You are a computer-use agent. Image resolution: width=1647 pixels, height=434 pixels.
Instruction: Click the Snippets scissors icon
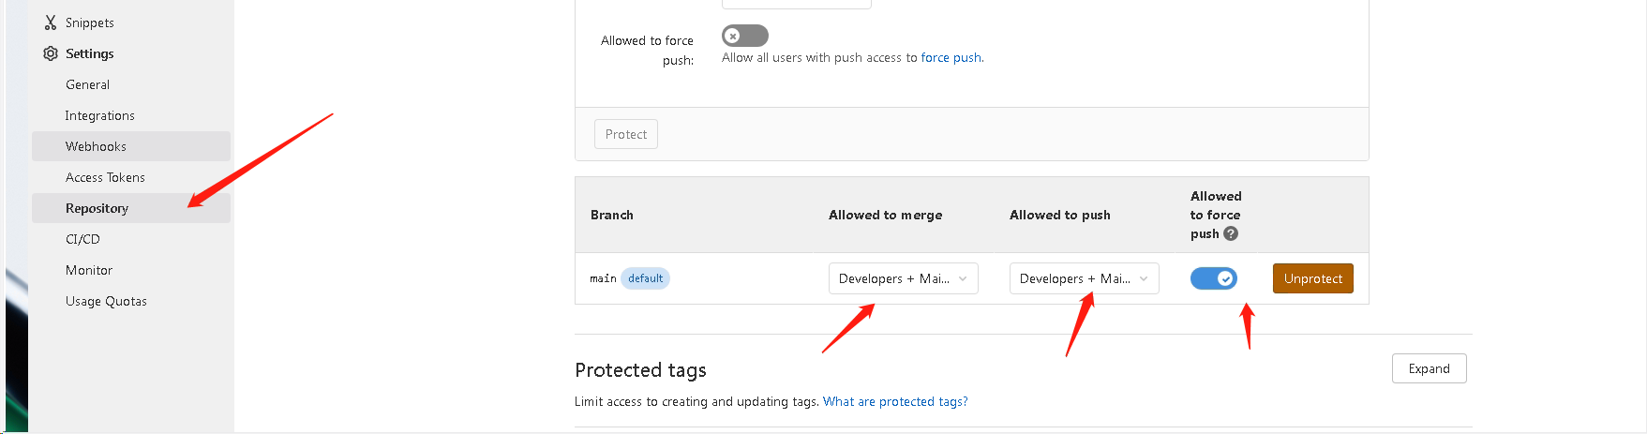[x=51, y=22]
